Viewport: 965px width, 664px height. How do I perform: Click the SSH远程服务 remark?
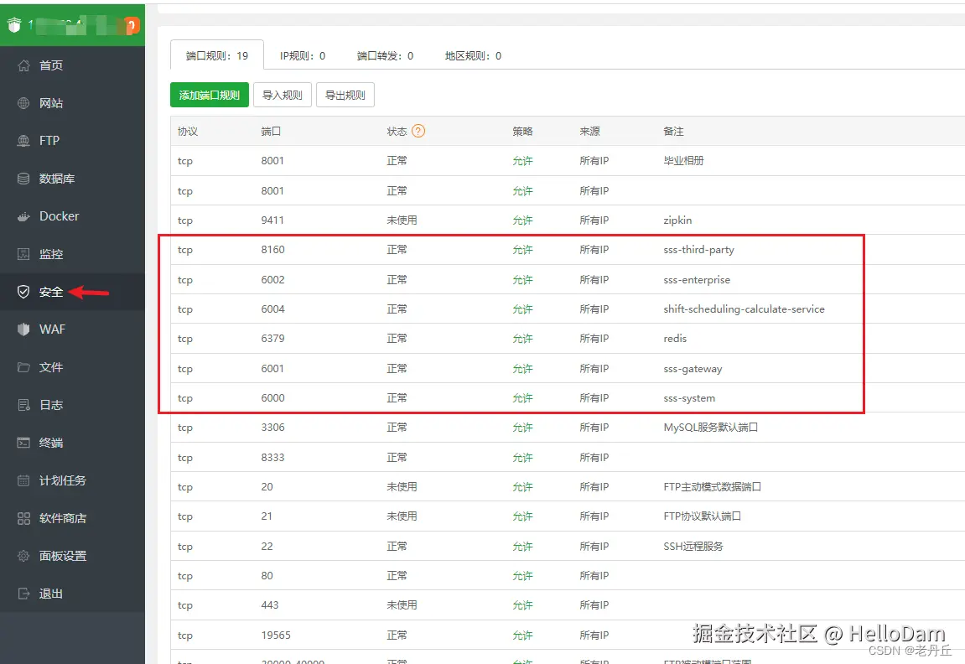(x=693, y=547)
